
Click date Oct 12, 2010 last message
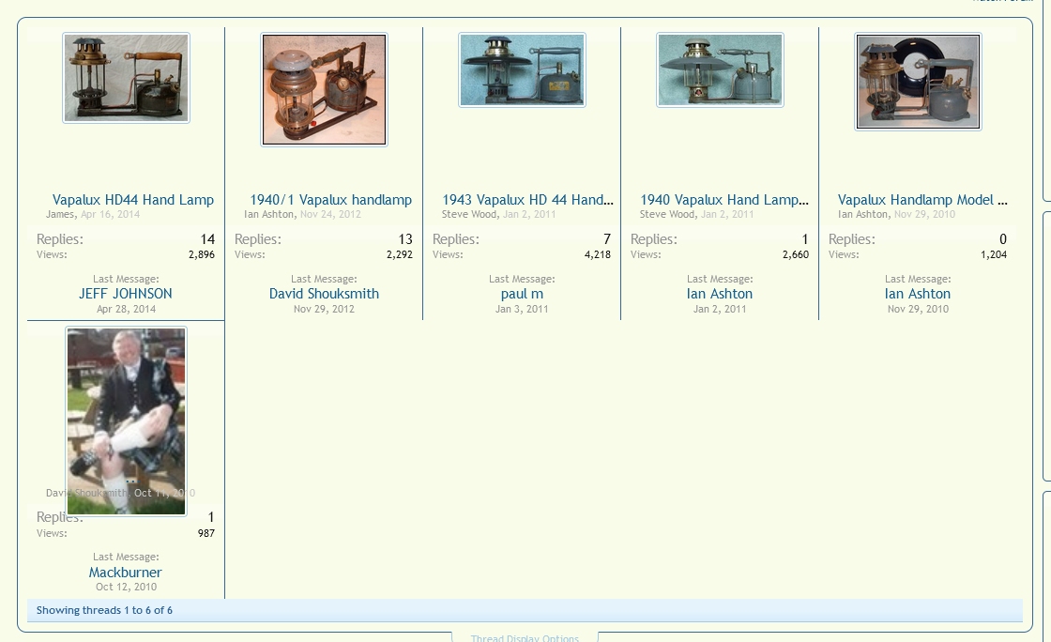[126, 587]
